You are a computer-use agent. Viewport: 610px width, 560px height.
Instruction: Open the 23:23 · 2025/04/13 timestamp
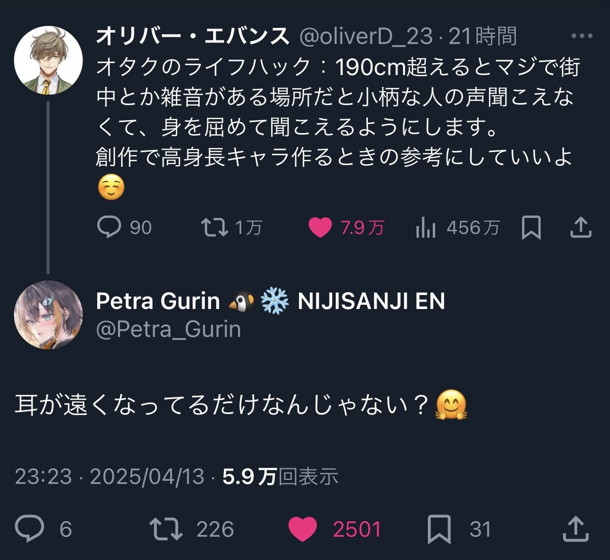point(110,477)
